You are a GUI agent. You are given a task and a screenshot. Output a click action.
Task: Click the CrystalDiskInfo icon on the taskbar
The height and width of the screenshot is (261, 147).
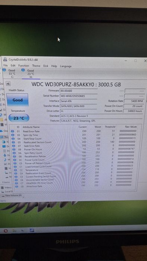coord(32,230)
